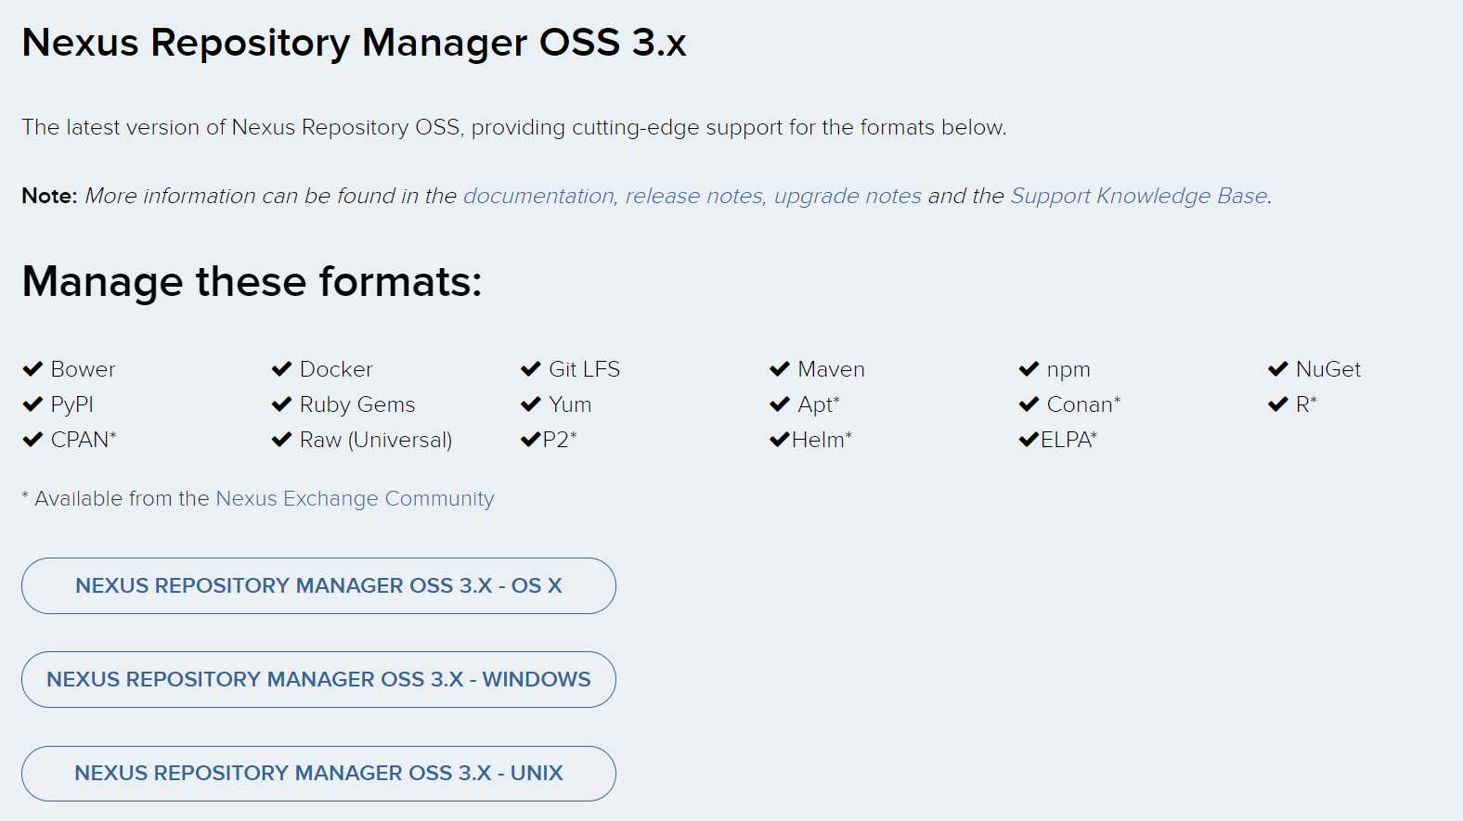Screen dimensions: 1463x821
Task: Click the checkmark icon beside Apt
Action: (780, 404)
